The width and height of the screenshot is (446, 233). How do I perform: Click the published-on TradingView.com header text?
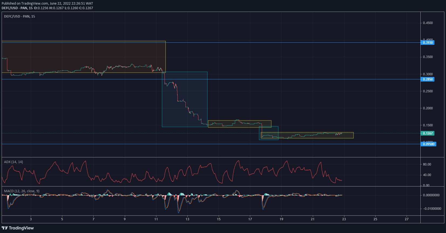47,4
